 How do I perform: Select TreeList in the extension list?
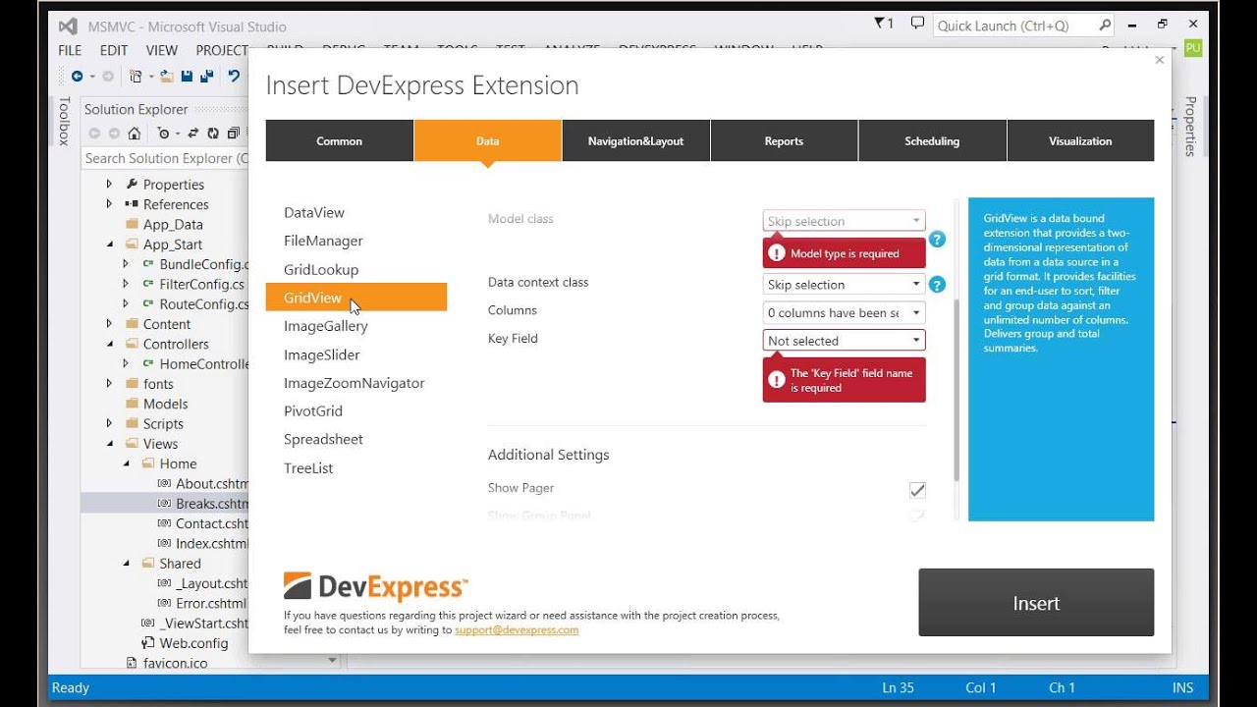(x=308, y=467)
